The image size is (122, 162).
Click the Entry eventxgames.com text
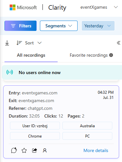33,93
